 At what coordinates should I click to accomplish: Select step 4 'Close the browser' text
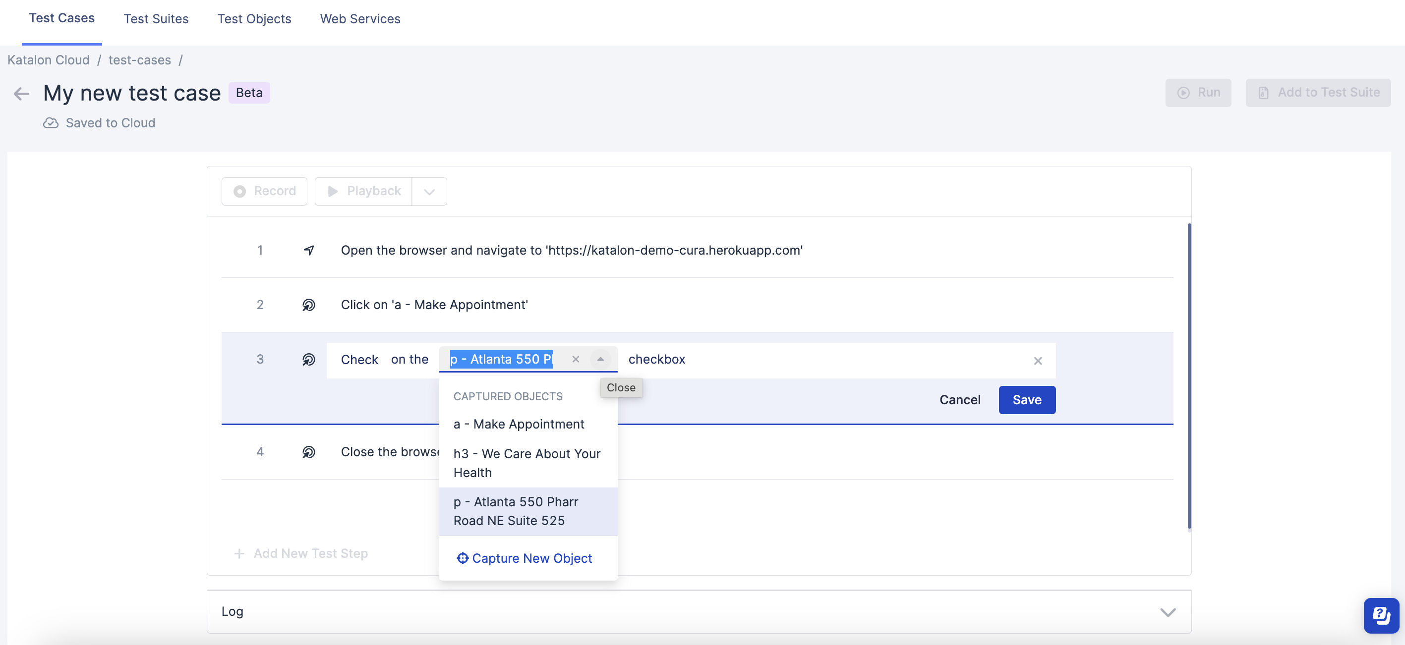(x=390, y=452)
